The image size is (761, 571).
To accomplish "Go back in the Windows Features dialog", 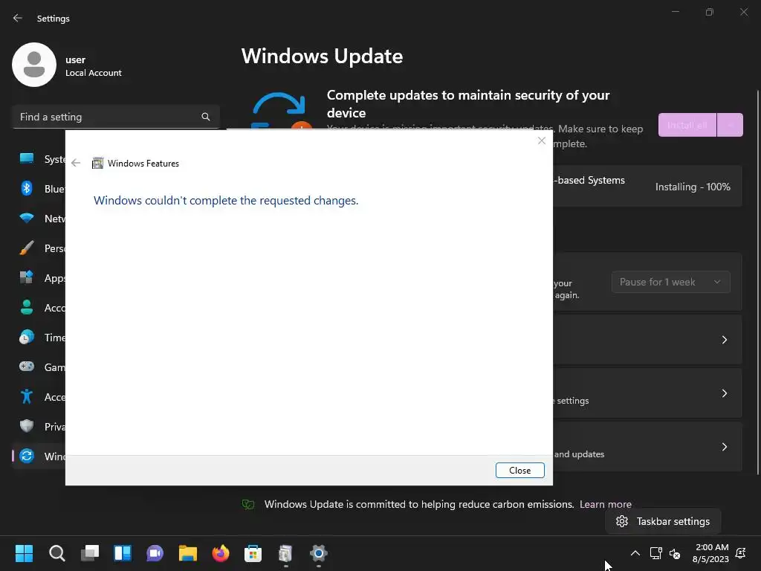I will [76, 163].
